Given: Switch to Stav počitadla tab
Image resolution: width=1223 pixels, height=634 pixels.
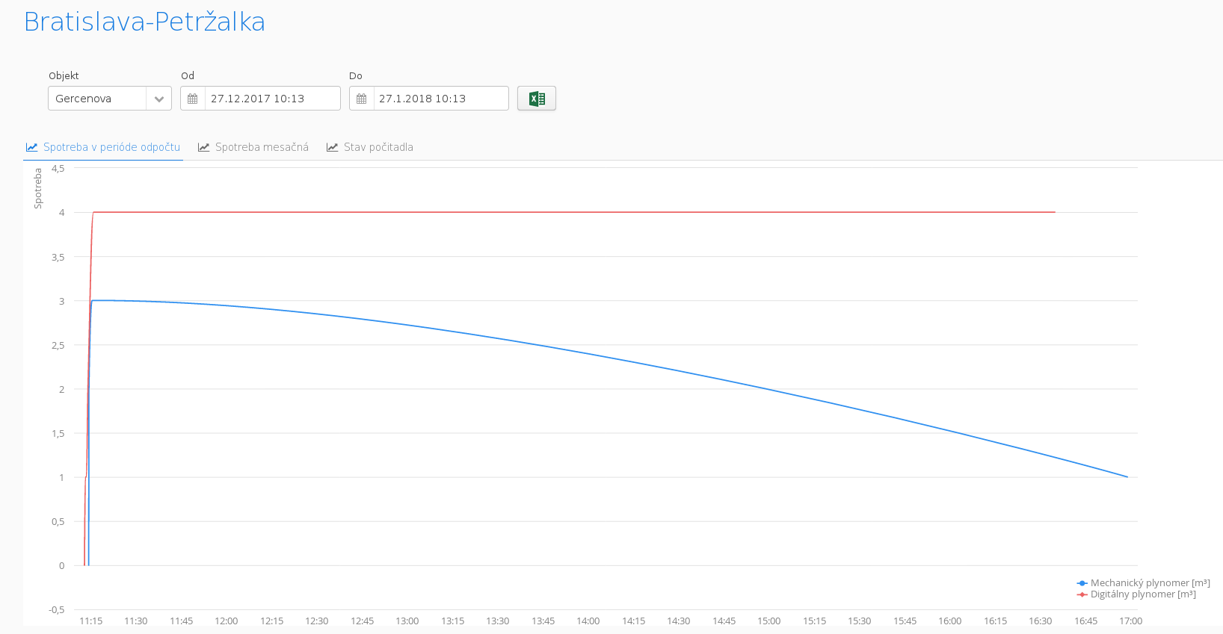Looking at the screenshot, I should pos(378,147).
